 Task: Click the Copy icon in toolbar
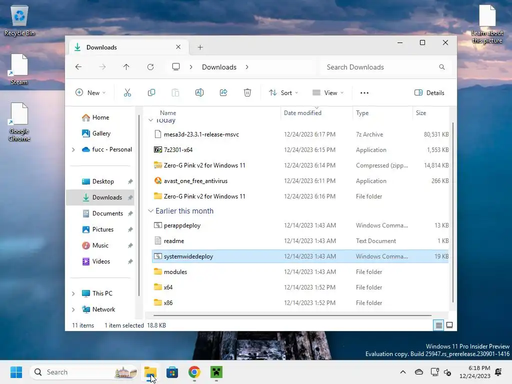(151, 92)
